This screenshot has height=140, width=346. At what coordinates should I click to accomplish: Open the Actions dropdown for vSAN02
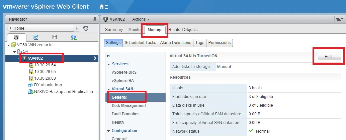[141, 19]
